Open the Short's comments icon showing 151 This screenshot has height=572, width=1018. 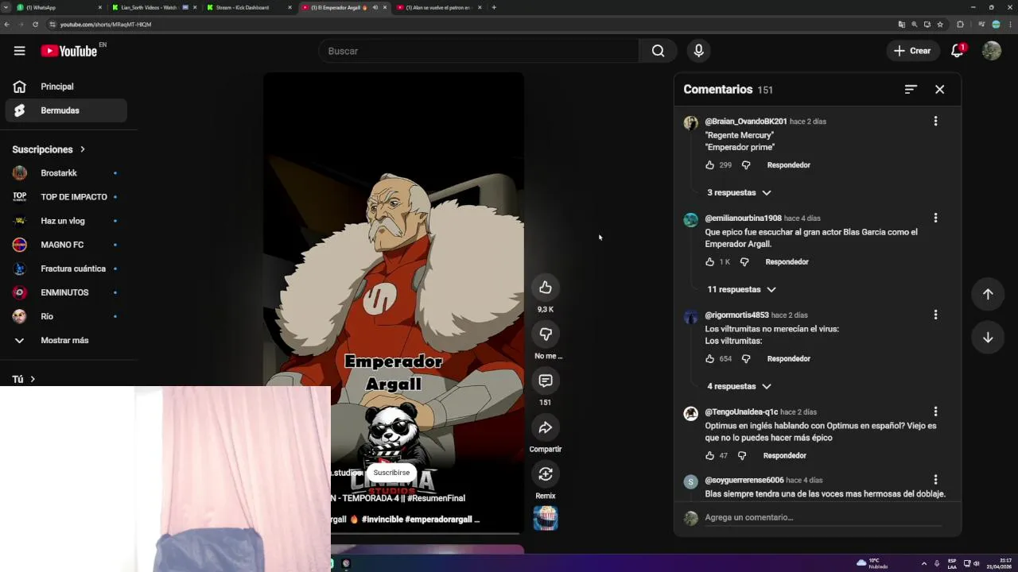pos(546,381)
